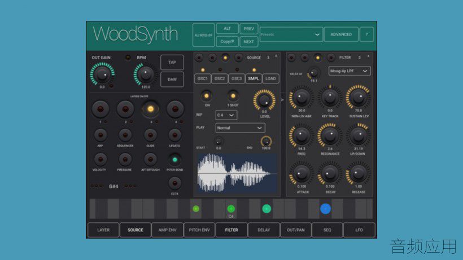Close the SOURCE panel with x
Viewport: 463px width, 260px height.
[276, 56]
